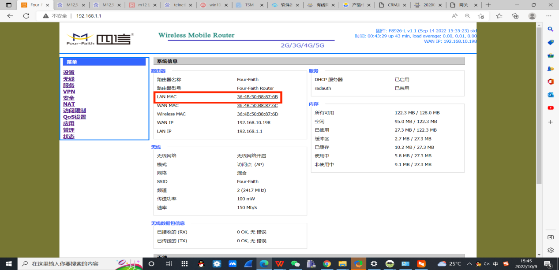Open Edge sidebar Games icon

coord(551,69)
